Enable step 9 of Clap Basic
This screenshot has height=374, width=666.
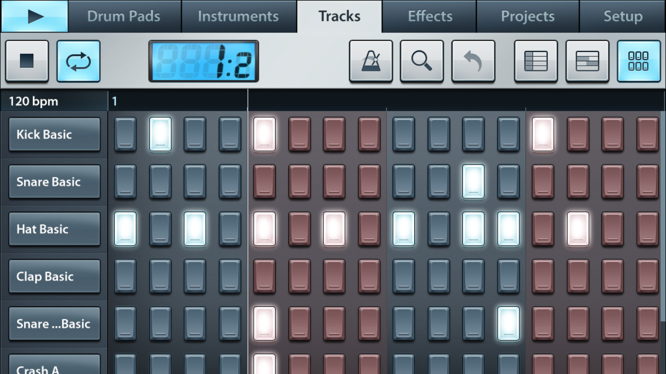pyautogui.click(x=404, y=276)
